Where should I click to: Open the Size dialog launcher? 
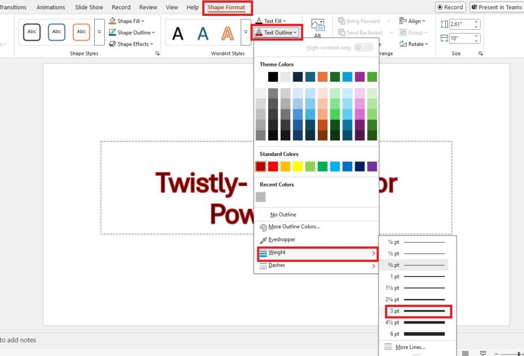coord(481,54)
